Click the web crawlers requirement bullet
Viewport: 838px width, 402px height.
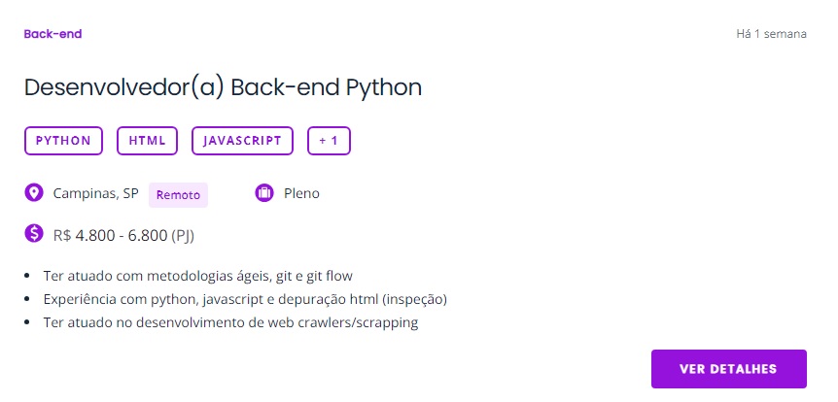pyautogui.click(x=230, y=322)
